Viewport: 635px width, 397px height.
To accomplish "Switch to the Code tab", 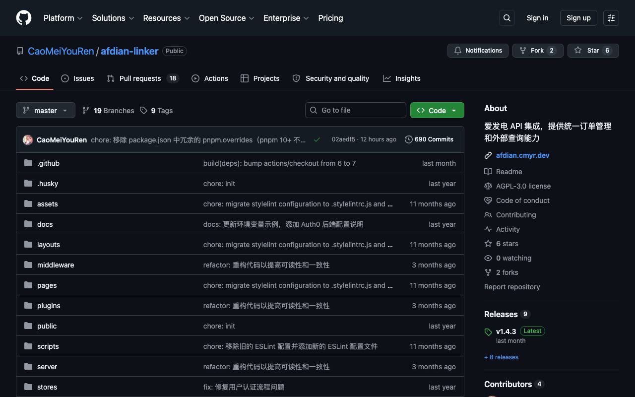I will coord(35,78).
